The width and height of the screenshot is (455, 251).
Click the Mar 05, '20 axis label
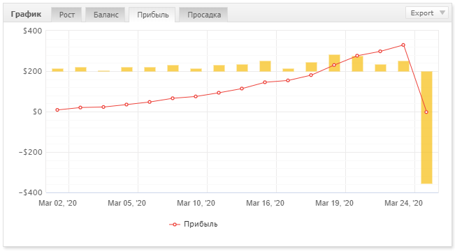pos(127,203)
